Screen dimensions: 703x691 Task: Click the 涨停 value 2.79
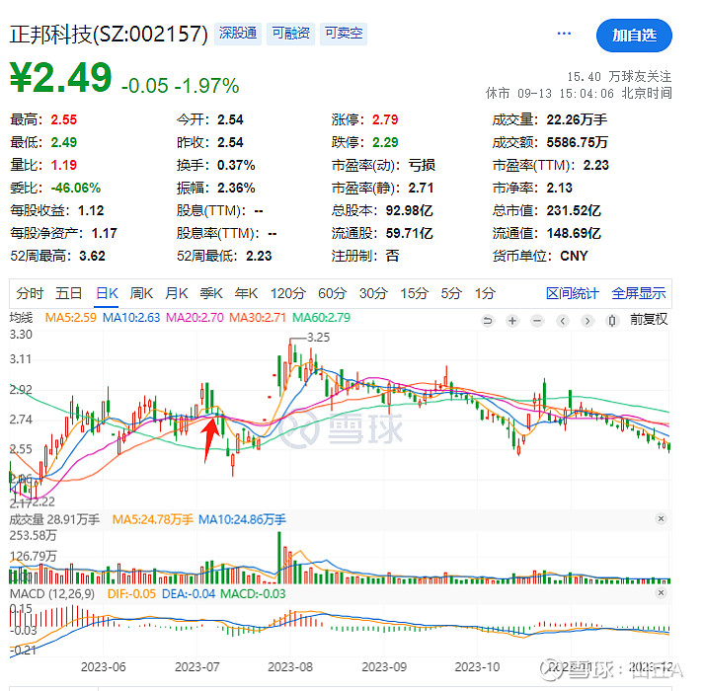pos(385,119)
